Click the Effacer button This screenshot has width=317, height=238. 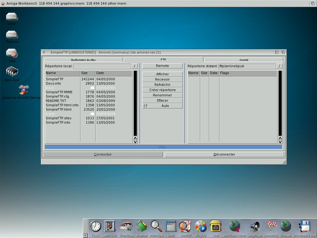click(x=163, y=100)
